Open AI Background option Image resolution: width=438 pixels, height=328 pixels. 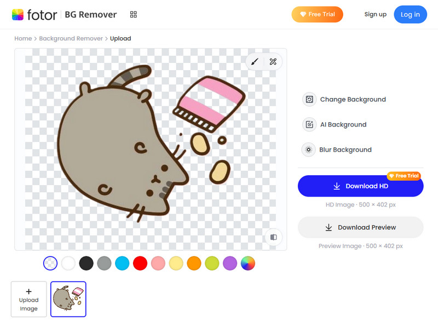(x=335, y=125)
